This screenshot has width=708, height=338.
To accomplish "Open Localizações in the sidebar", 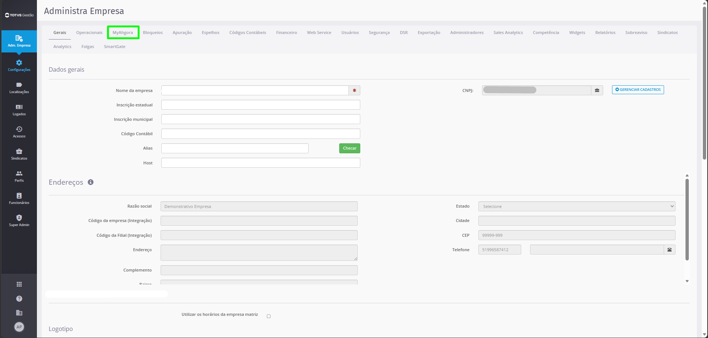I will [19, 88].
